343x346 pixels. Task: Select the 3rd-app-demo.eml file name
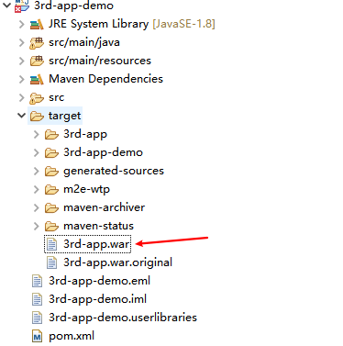point(99,281)
